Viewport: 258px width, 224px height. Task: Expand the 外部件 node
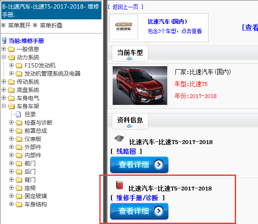click(11, 147)
